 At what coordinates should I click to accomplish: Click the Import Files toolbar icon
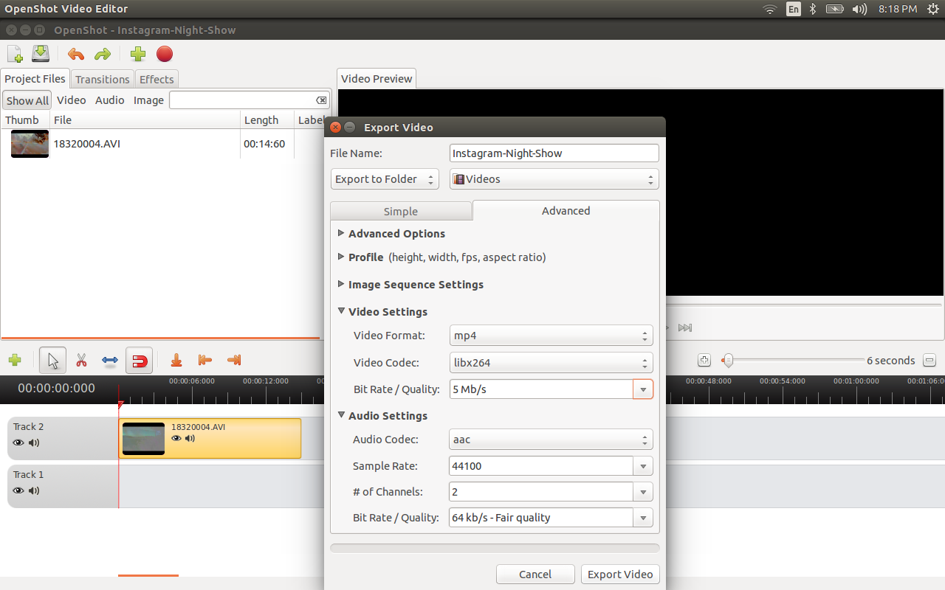coord(15,54)
